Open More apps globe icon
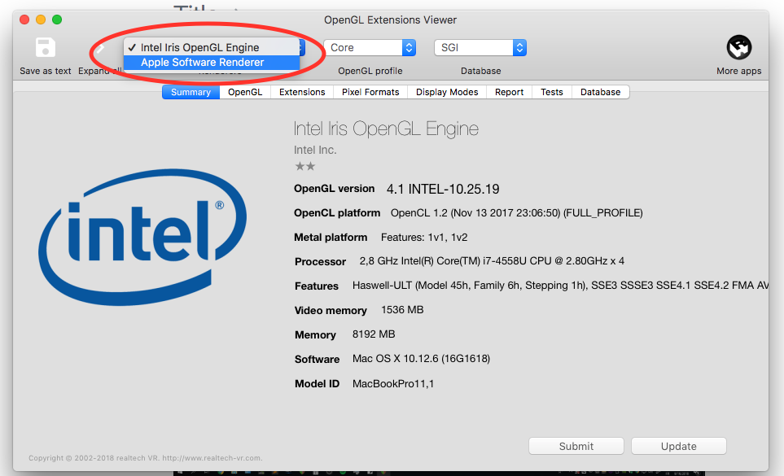 point(739,47)
